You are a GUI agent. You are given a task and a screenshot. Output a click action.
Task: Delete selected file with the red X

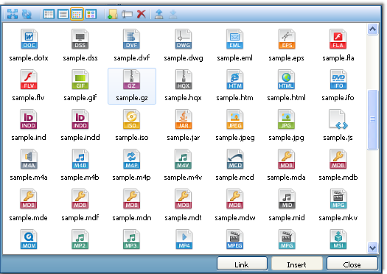(x=142, y=14)
